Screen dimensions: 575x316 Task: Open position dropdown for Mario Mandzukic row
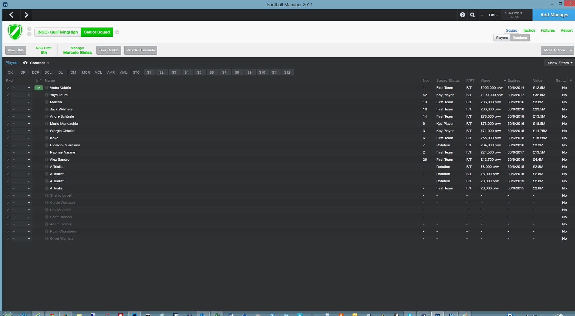21,124
